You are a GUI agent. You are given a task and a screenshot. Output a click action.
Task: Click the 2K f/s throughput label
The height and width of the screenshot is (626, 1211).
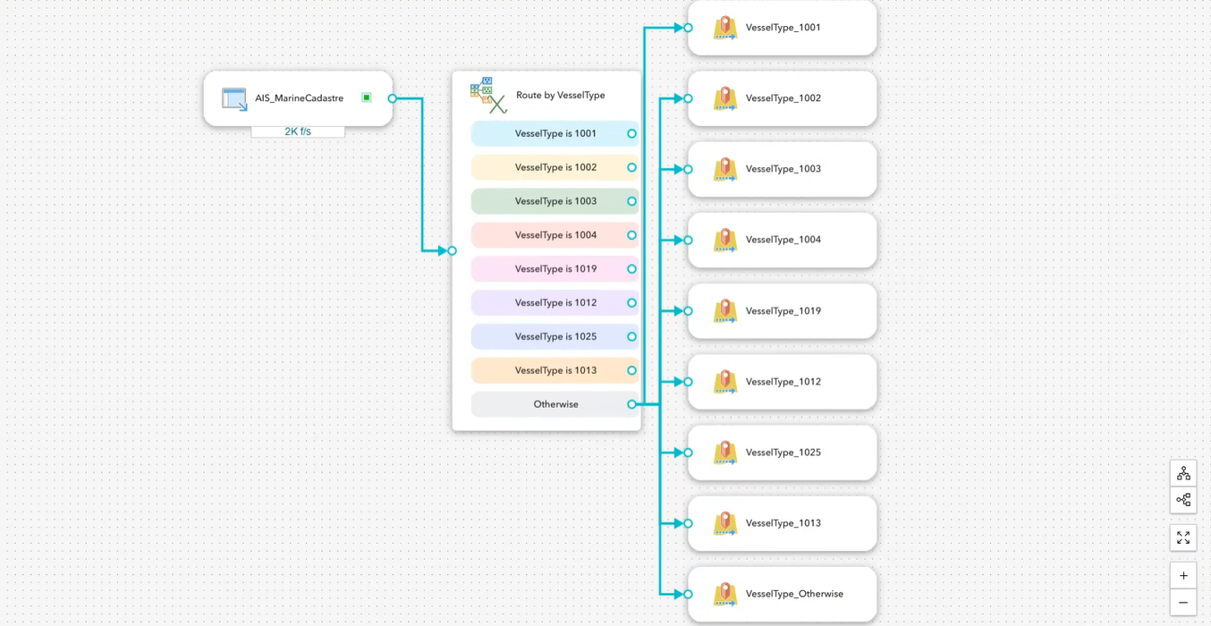pyautogui.click(x=298, y=131)
